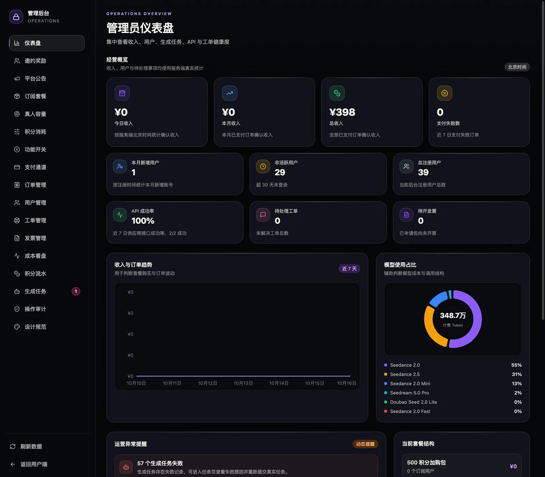
Task: Click the blue Seedance 2.0 Mini legend dot
Action: point(386,383)
